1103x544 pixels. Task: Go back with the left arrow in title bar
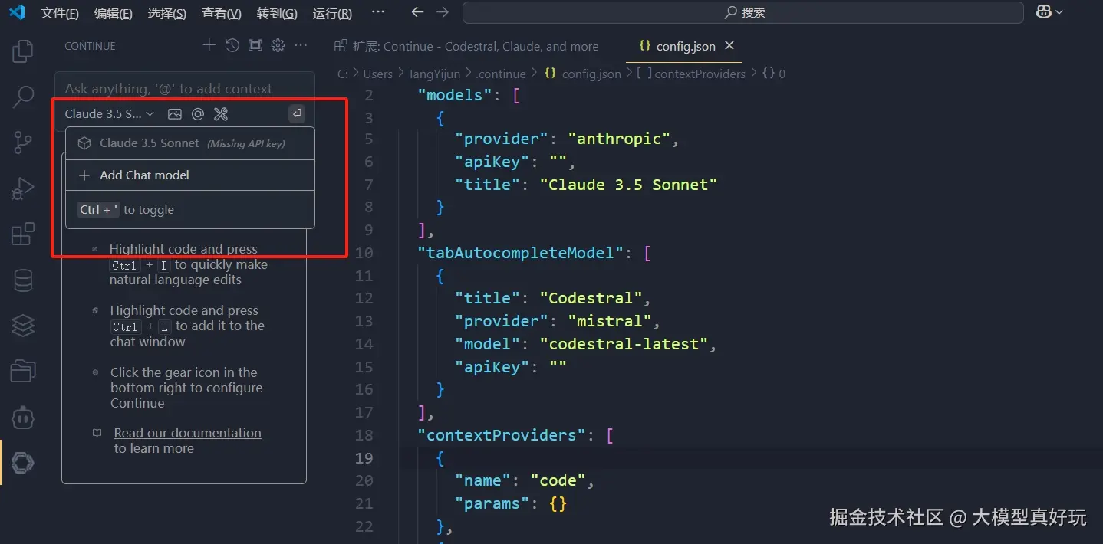(417, 12)
